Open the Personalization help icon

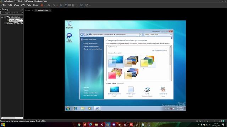coord(172,38)
